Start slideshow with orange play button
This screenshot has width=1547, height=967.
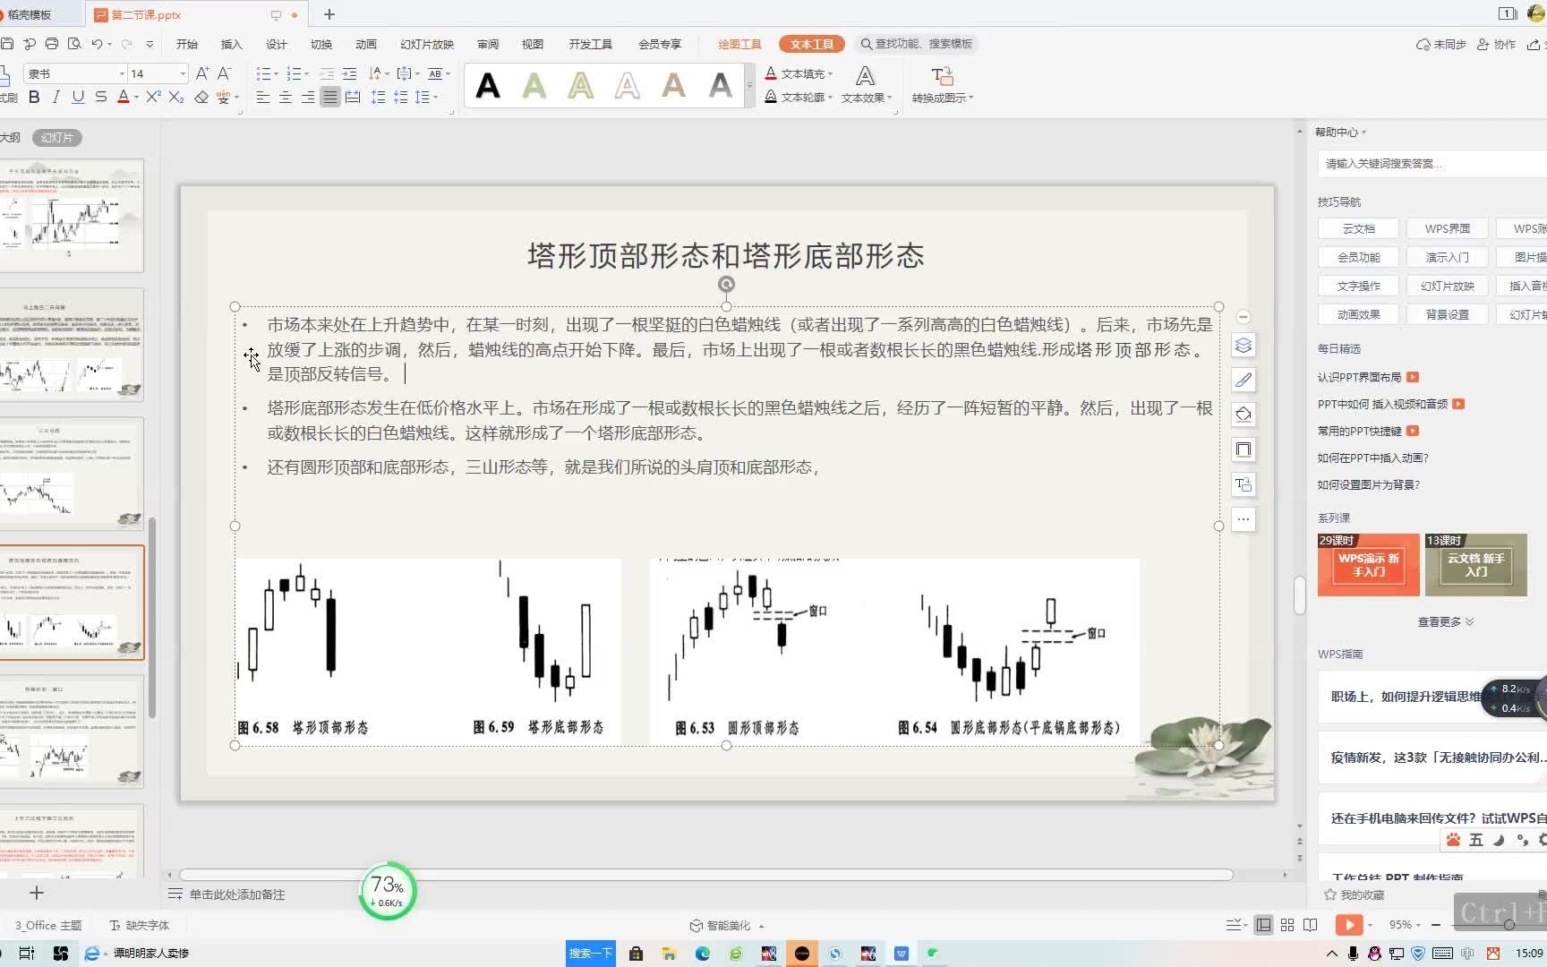point(1348,925)
